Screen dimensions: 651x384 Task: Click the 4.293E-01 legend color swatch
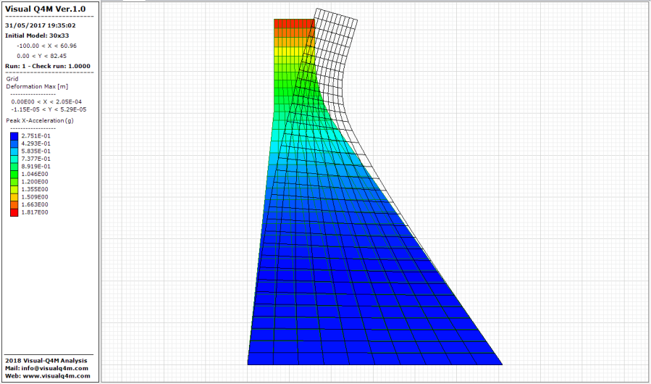click(x=14, y=143)
